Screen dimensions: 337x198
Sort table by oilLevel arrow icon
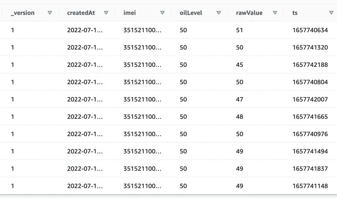coord(219,13)
